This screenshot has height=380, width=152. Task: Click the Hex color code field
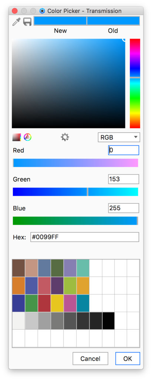[x=85, y=237]
